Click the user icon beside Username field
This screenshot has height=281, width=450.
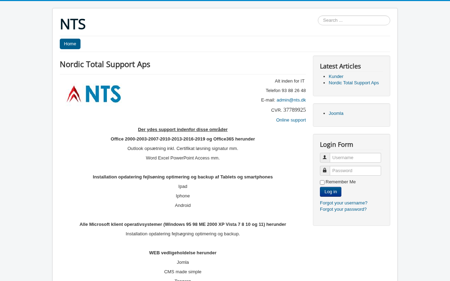(325, 158)
